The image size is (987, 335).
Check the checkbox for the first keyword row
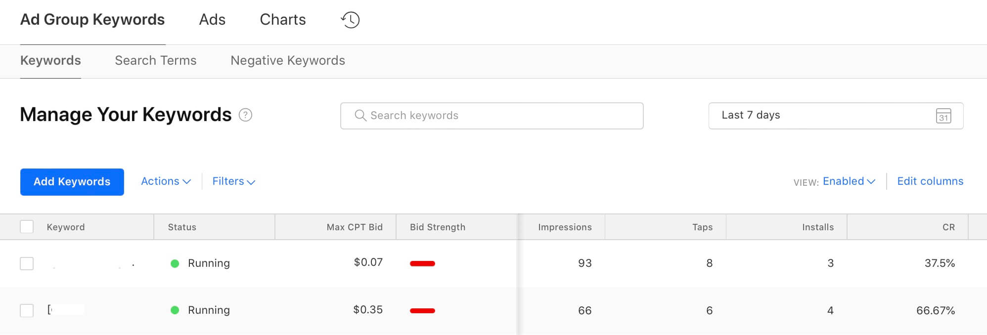[27, 263]
